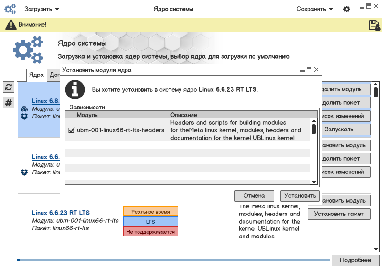
Task: Click the hash (#) button on the left
Action: point(9,102)
